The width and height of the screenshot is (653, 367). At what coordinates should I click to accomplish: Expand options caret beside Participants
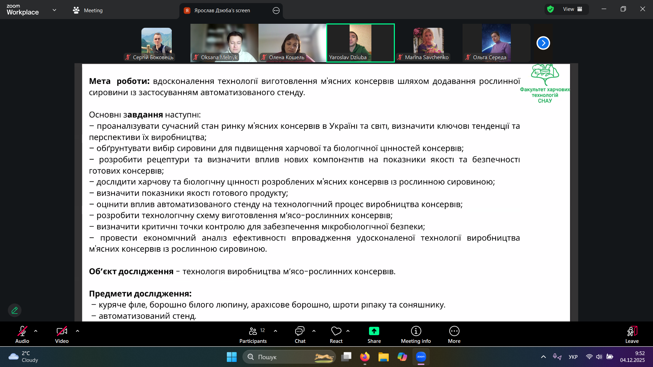click(275, 331)
